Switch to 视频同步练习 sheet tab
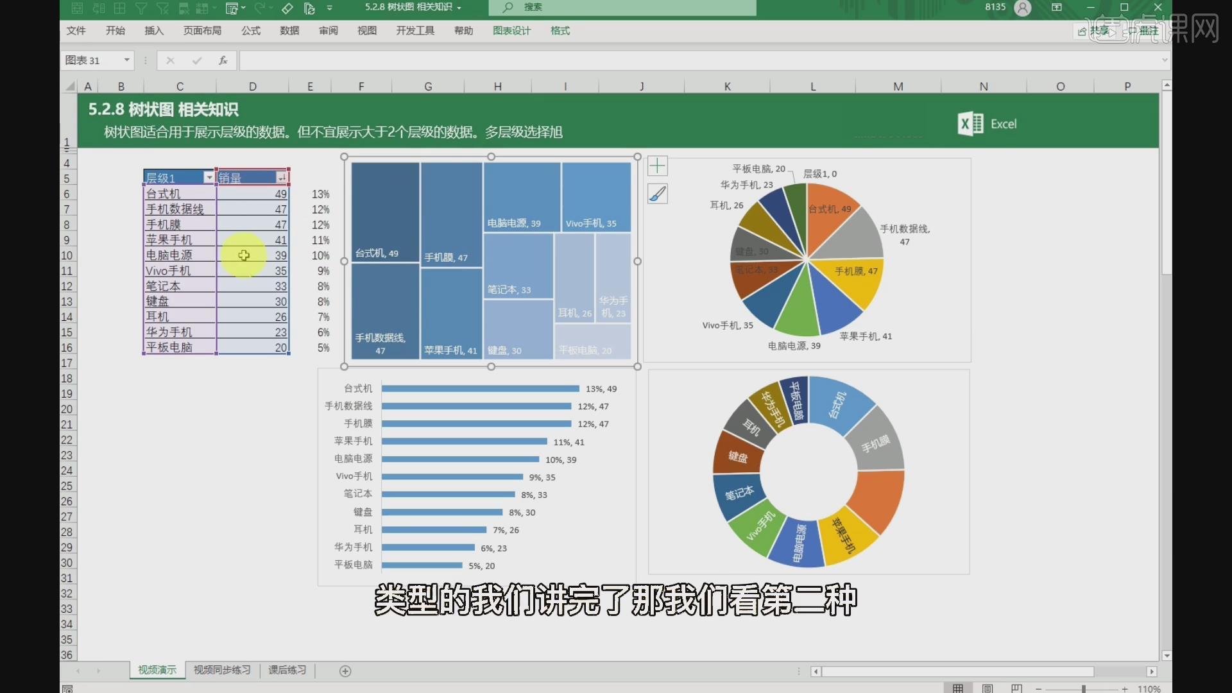The image size is (1232, 693). 222,670
